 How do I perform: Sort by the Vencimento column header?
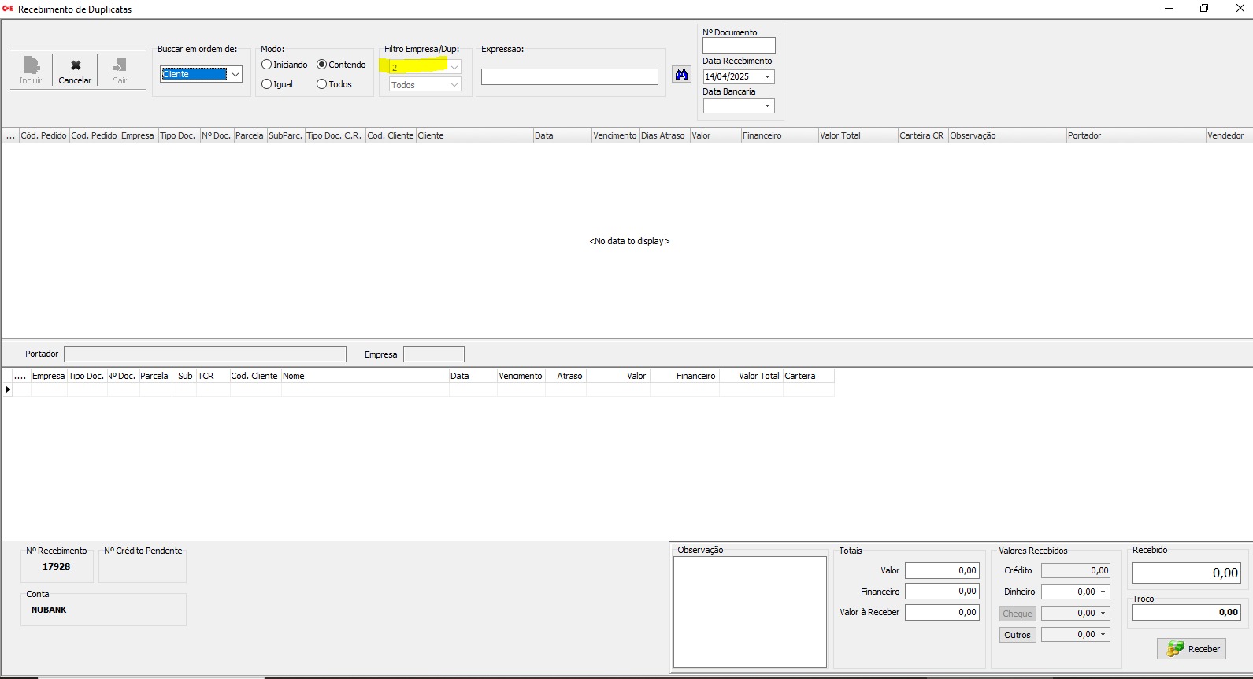(614, 135)
